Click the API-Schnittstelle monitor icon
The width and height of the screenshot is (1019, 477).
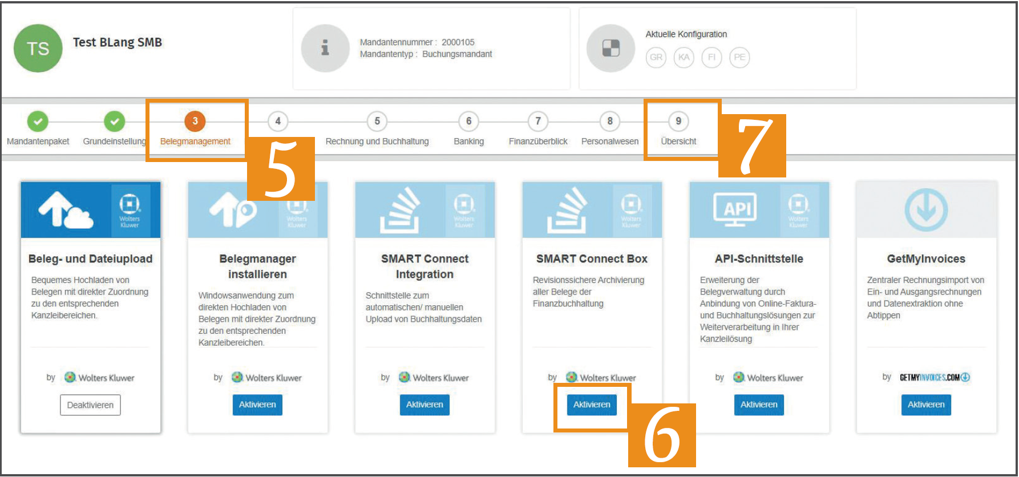point(735,209)
